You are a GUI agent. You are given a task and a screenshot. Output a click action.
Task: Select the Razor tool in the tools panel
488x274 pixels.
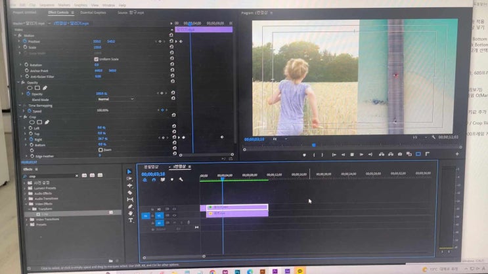pyautogui.click(x=130, y=193)
